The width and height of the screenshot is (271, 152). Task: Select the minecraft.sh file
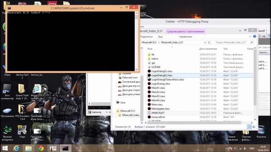click(158, 117)
